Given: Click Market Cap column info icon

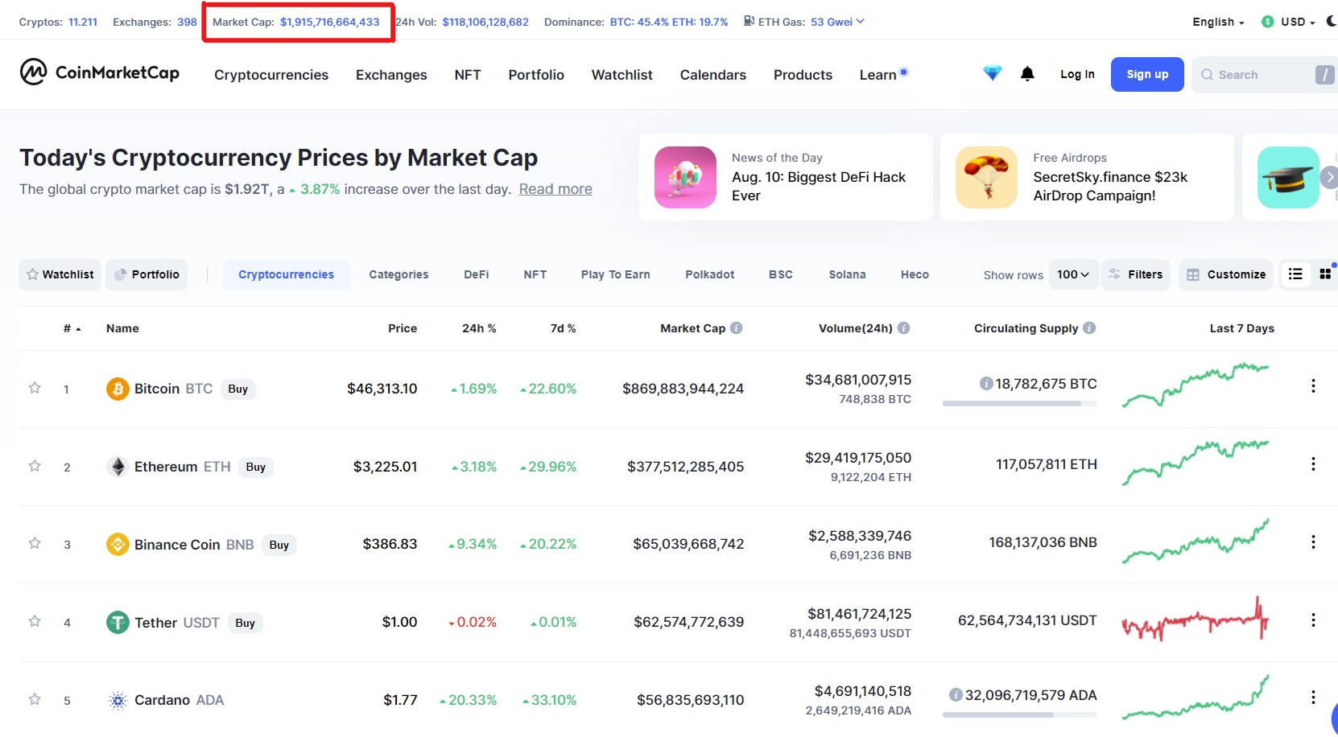Looking at the screenshot, I should (737, 328).
